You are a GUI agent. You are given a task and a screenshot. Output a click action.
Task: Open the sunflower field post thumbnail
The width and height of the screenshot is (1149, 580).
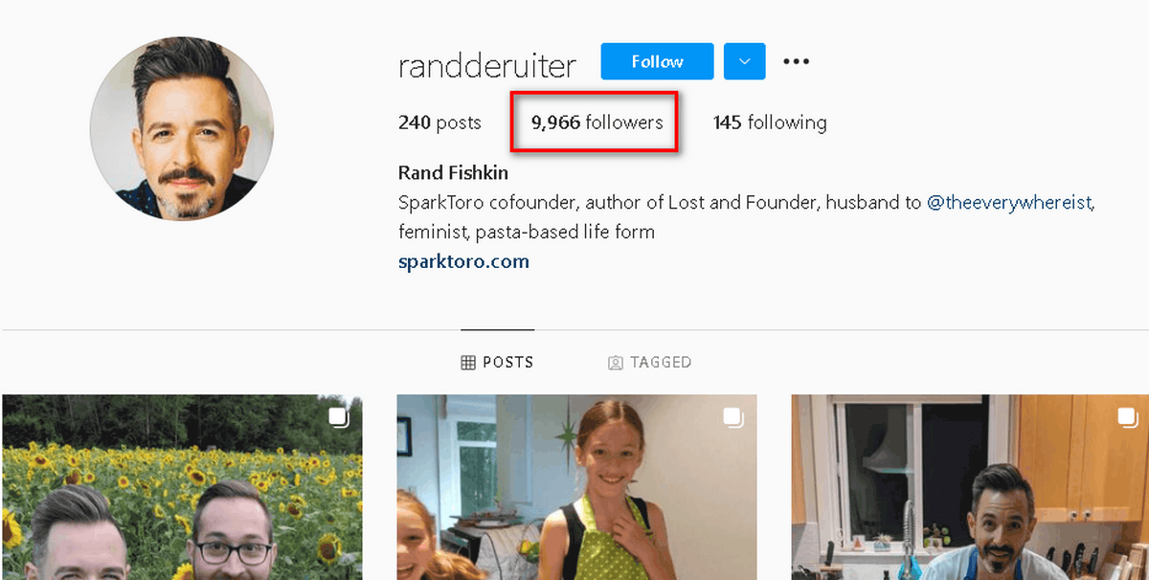click(182, 487)
